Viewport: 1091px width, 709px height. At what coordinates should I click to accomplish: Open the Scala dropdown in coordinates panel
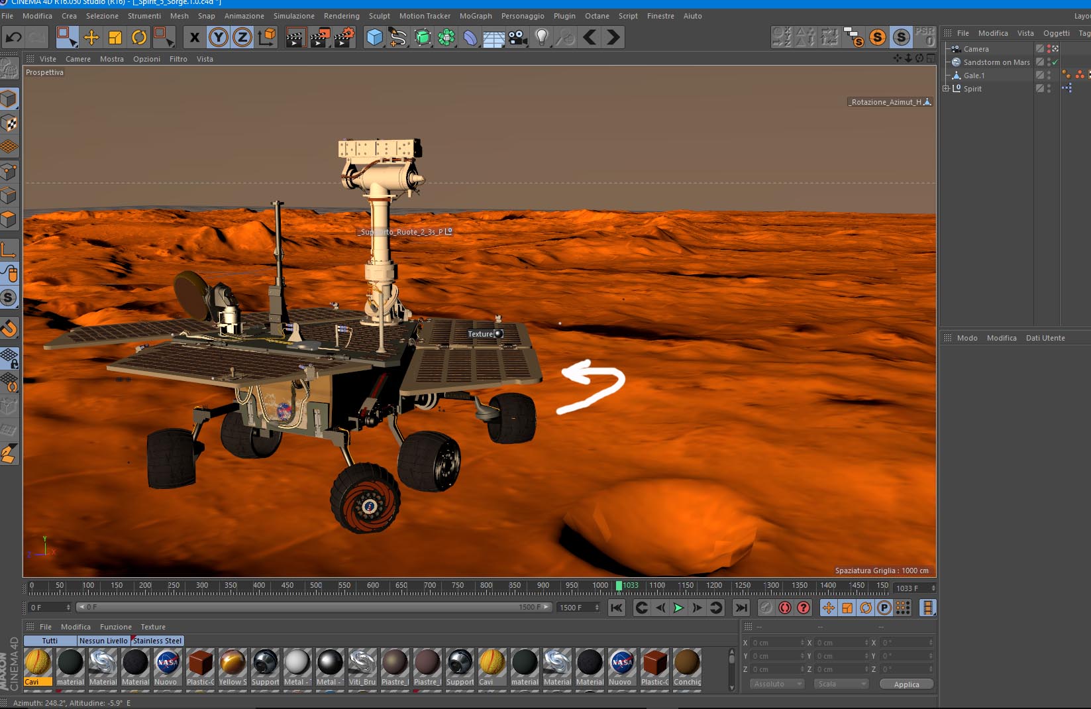841,684
